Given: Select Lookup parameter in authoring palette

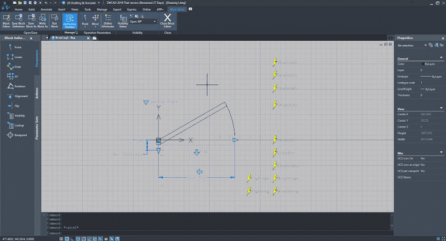Looking at the screenshot, I should click(16, 125).
